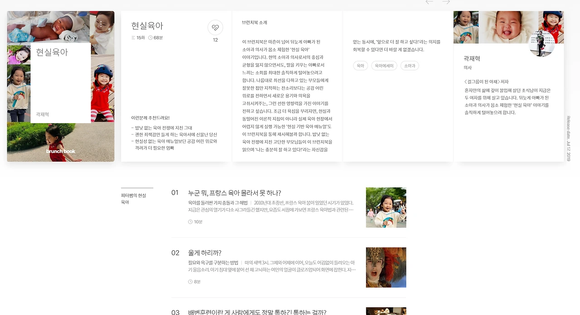Go to previous card with left arrow
Screen dimensions: 580x315
coord(430,2)
